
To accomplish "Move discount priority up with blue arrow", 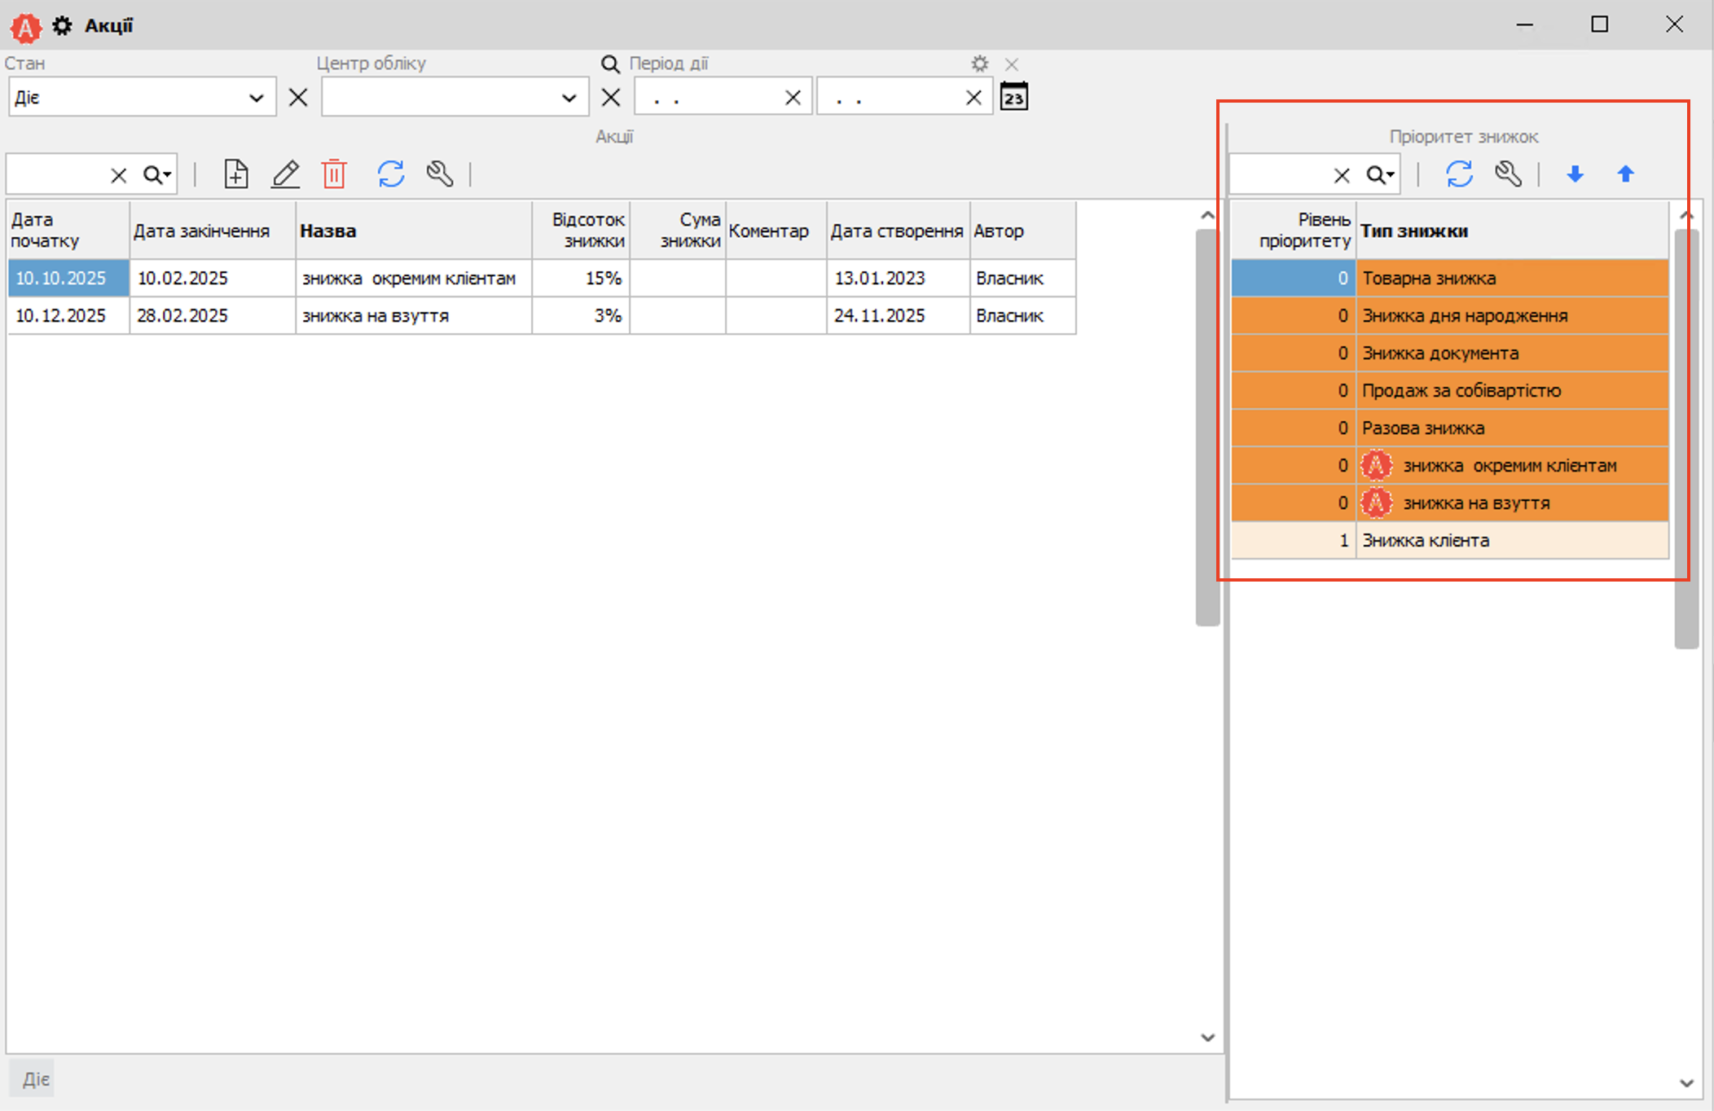I will (x=1625, y=174).
